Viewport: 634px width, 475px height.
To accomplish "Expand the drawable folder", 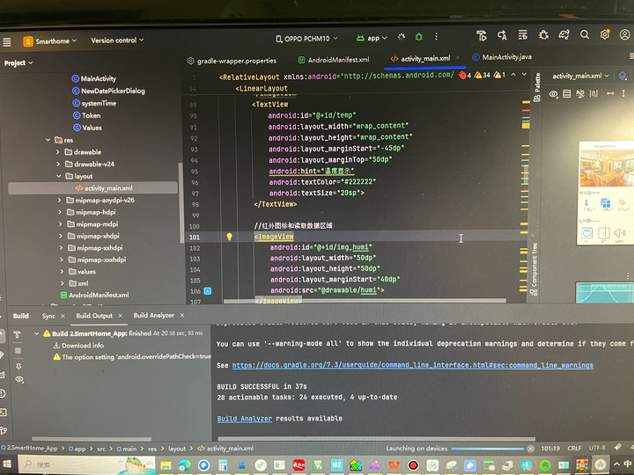I will 58,152.
